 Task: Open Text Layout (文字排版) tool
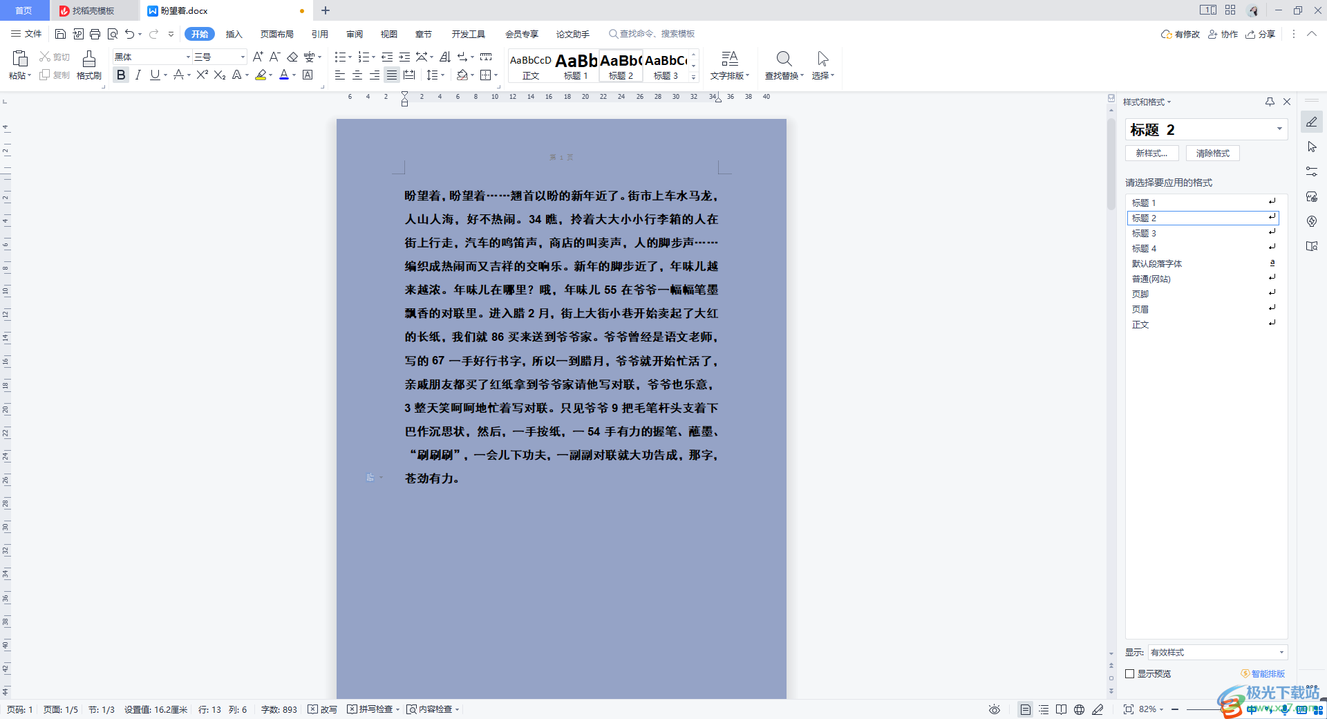(730, 66)
